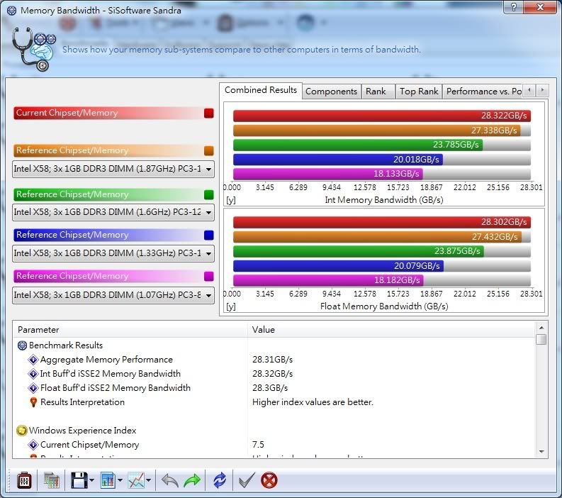Image resolution: width=562 pixels, height=498 pixels.
Task: Toggle the green Reference Chipset/Memory checkbox
Action: click(208, 195)
